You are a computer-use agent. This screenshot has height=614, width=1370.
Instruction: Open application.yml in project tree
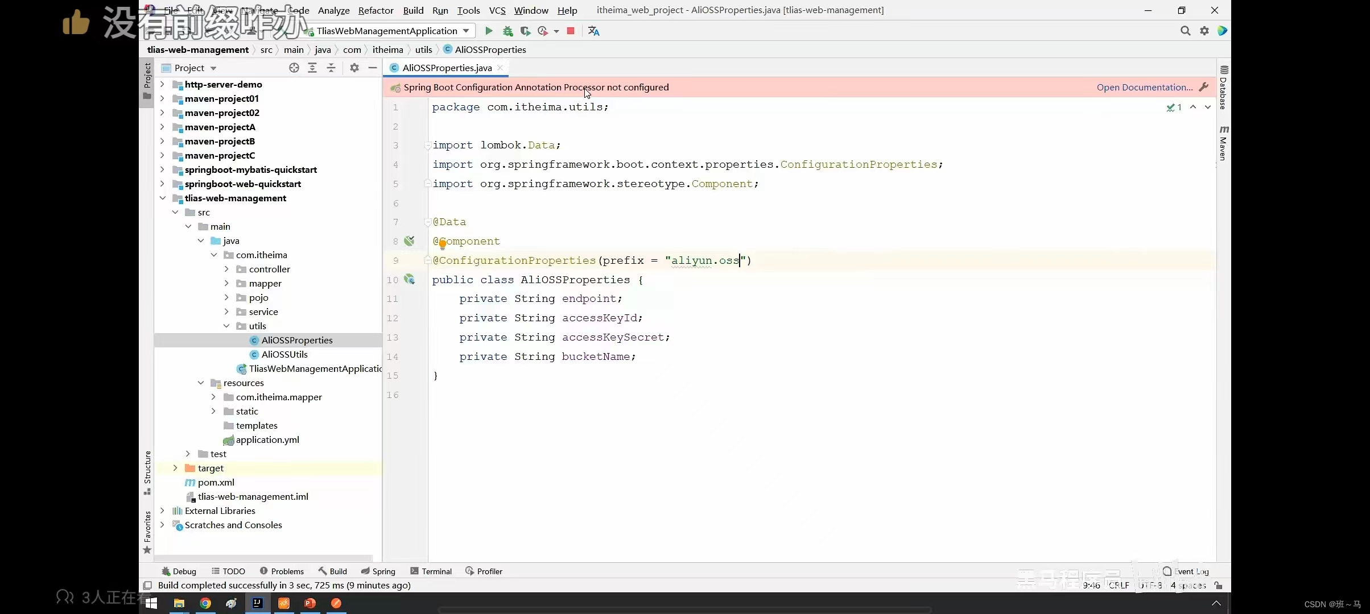[267, 440]
